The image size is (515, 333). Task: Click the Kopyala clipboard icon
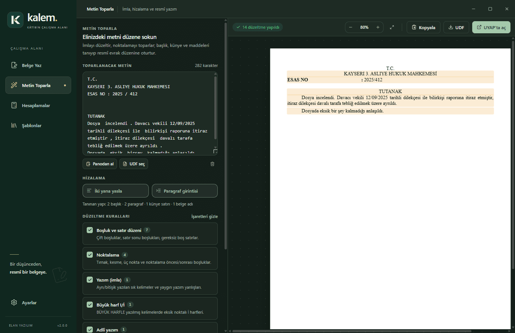pos(414,27)
